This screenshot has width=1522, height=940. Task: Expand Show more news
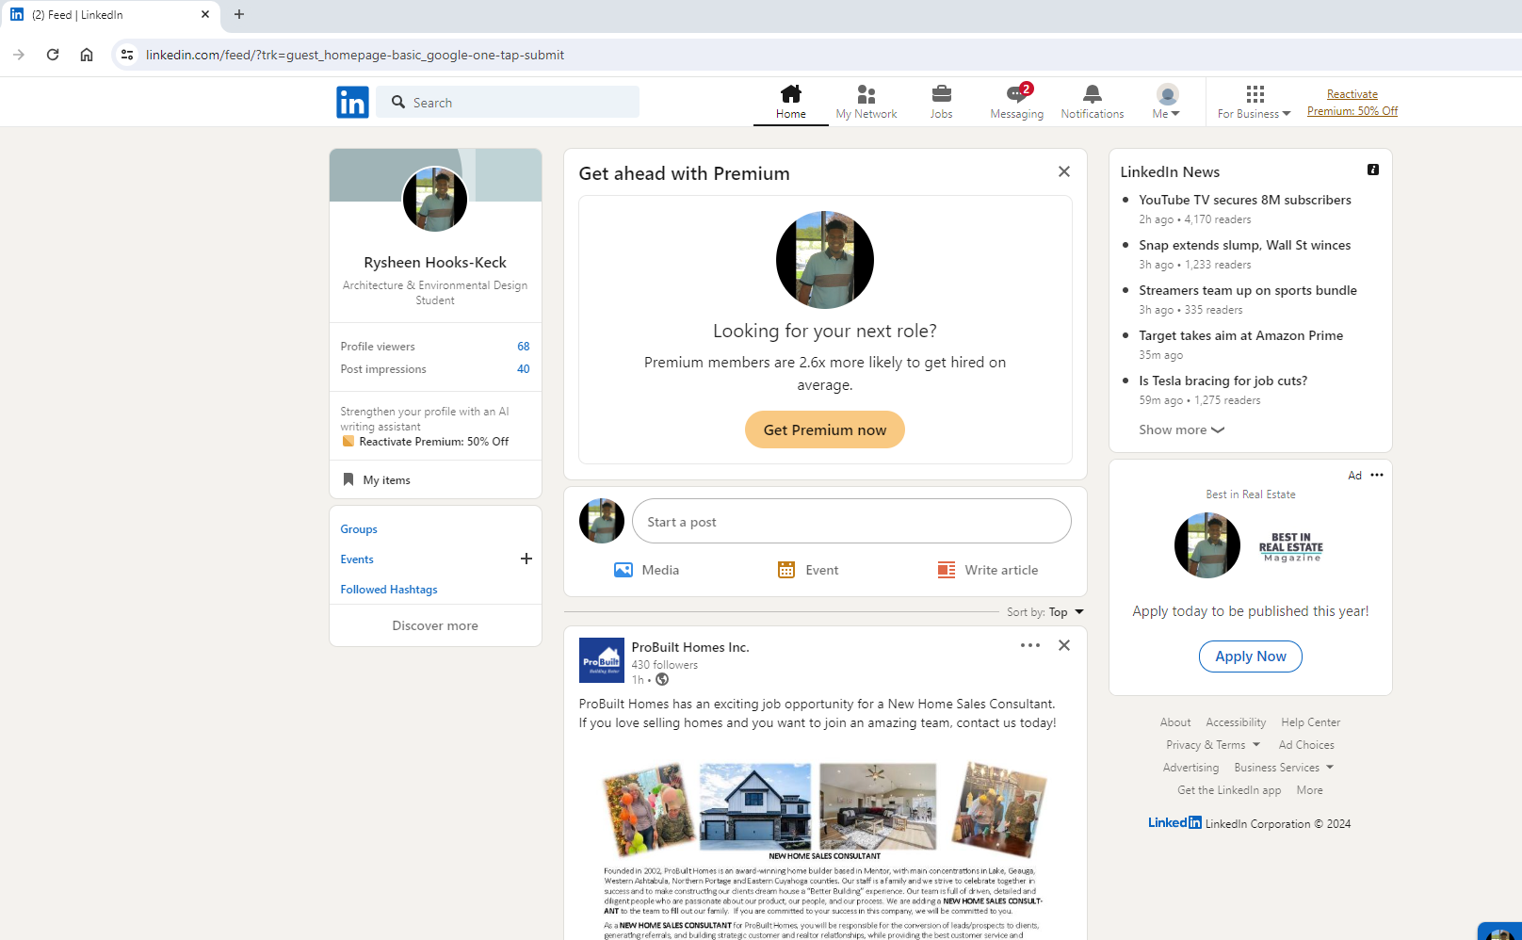tap(1181, 429)
